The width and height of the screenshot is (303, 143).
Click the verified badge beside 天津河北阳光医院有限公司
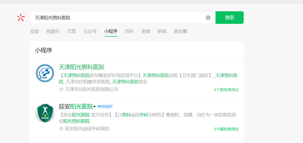61,89
